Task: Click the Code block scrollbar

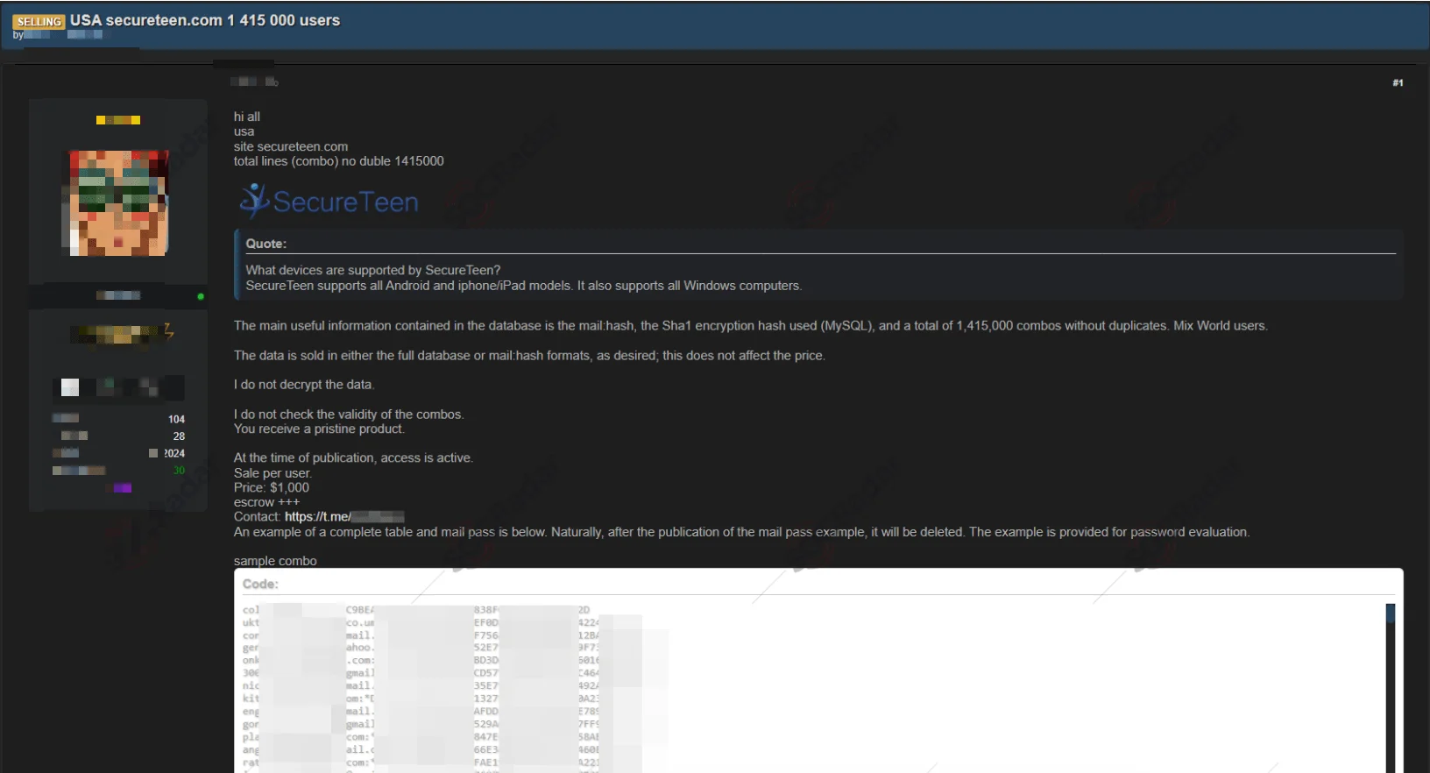Action: tap(1390, 688)
